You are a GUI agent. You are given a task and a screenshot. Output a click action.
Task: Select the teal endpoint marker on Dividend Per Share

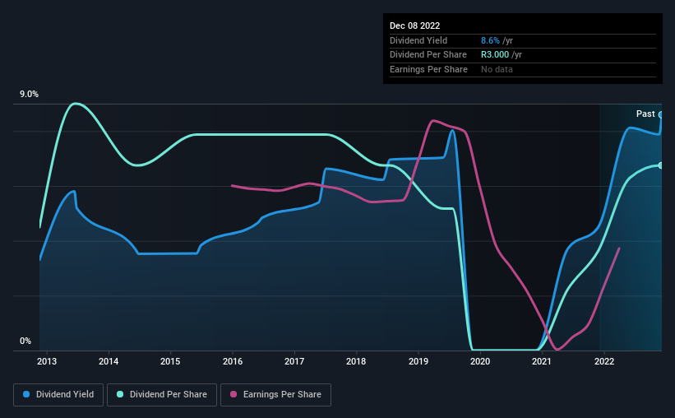661,165
